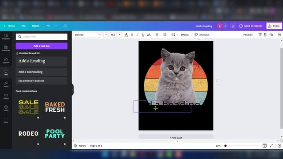Screen dimensions: 283x159
Task: Open the insights chart icon
Action: (233, 26)
